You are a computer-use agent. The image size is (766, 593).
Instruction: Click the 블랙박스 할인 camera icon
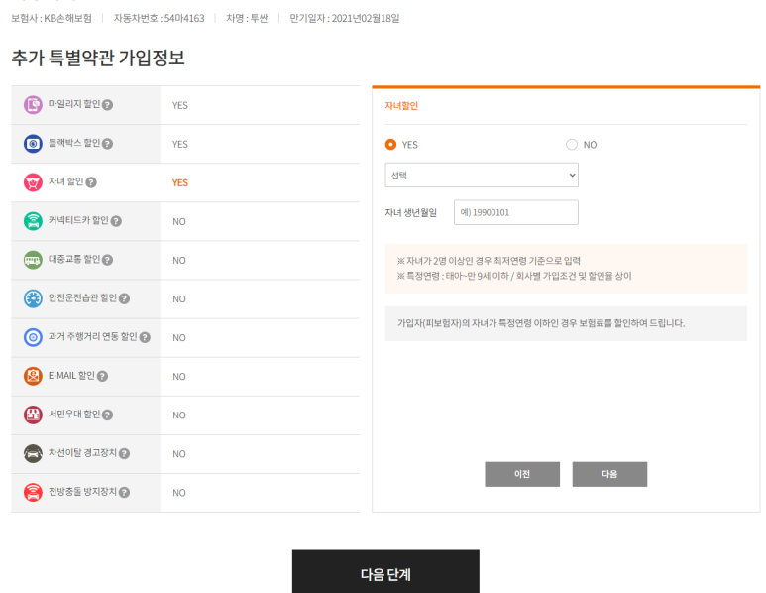33,144
